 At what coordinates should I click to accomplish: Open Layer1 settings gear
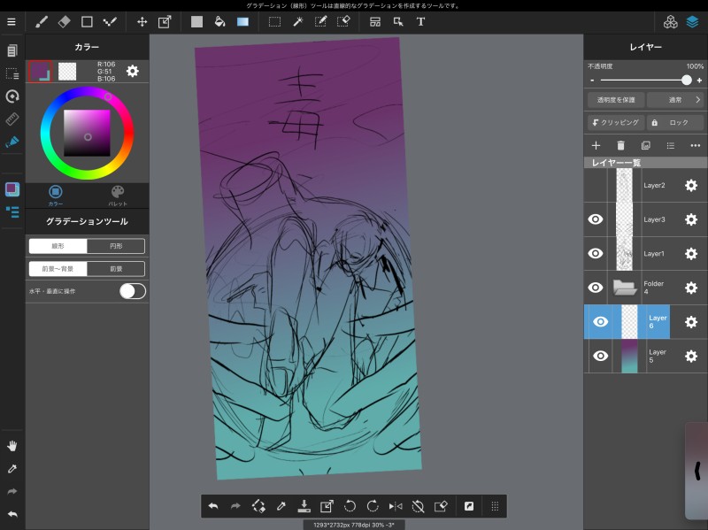coord(691,253)
